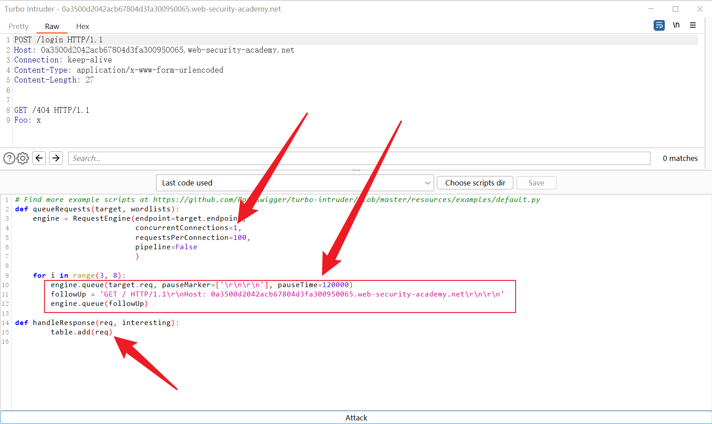This screenshot has width=712, height=424.
Task: Start the Attack button
Action: pyautogui.click(x=356, y=418)
